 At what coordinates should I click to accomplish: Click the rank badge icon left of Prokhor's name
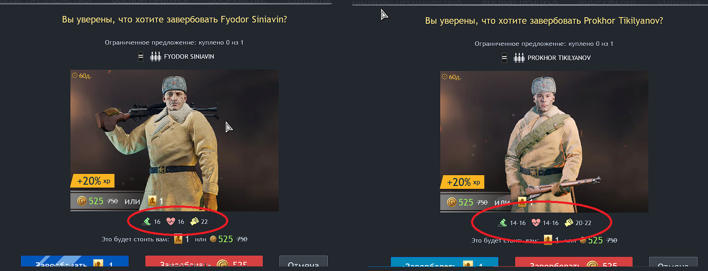coord(504,58)
